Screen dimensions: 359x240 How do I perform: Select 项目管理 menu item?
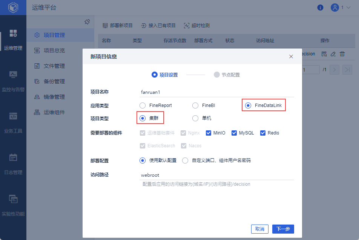(x=60, y=35)
